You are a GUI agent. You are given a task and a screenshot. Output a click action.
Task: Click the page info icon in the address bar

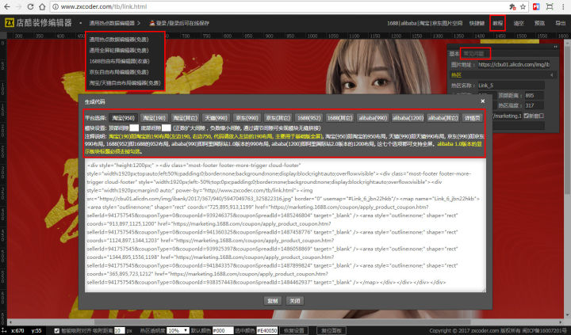(55, 6)
